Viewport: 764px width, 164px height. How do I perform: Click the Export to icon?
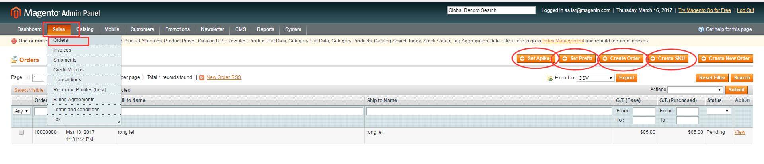[550, 78]
